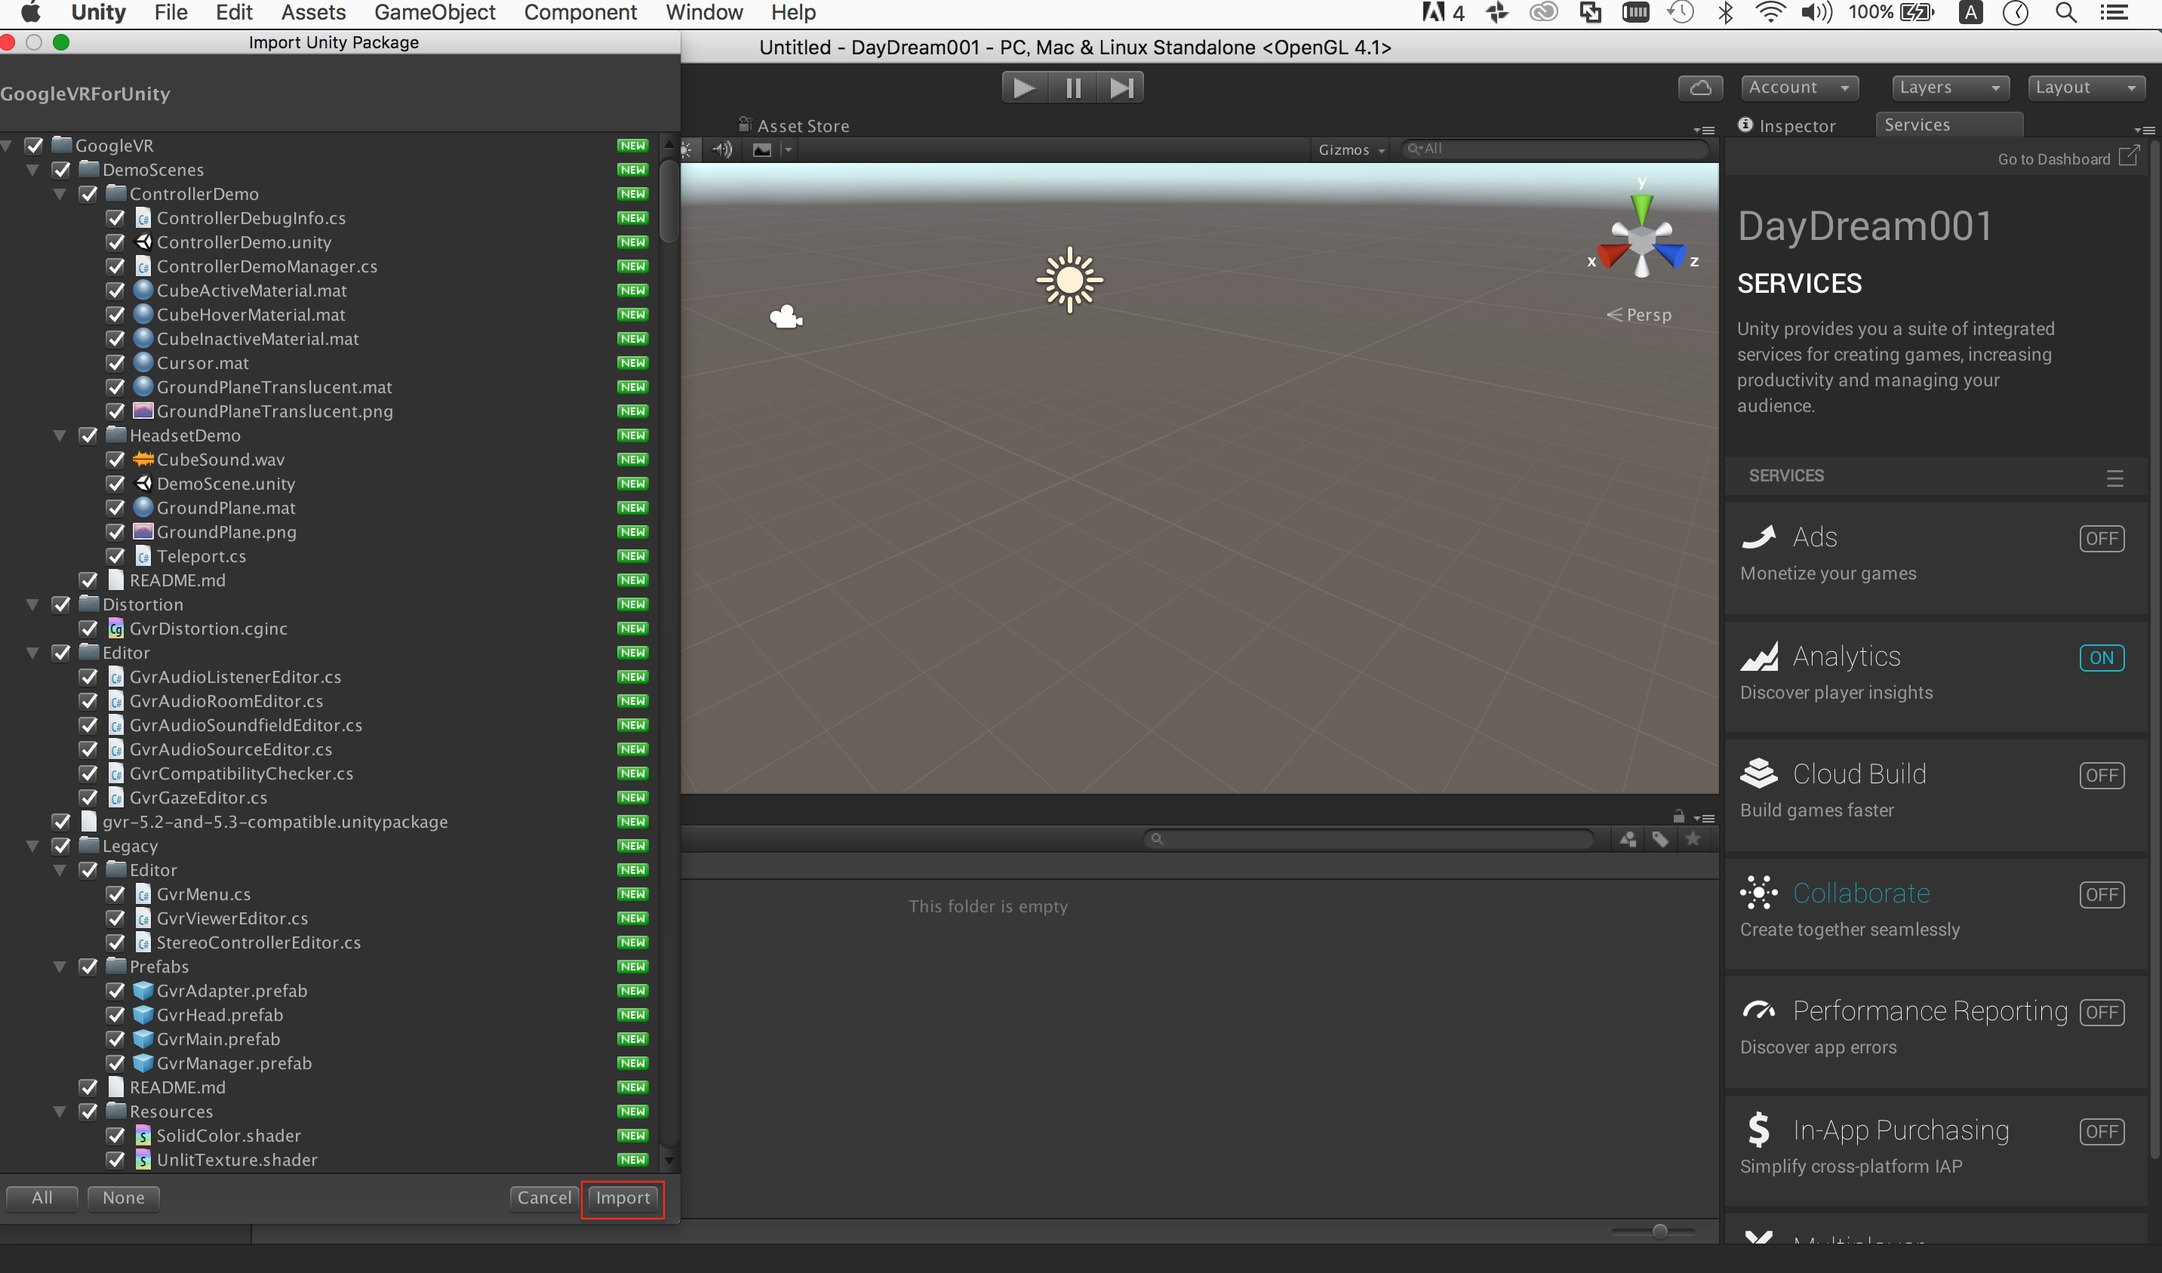The width and height of the screenshot is (2162, 1273).
Task: Click the Pause button in the toolbar
Action: (1072, 88)
